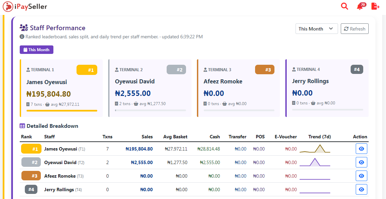This screenshot has height=199, width=386.
Task: Select the Afeez Romoke card name
Action: coord(223,81)
